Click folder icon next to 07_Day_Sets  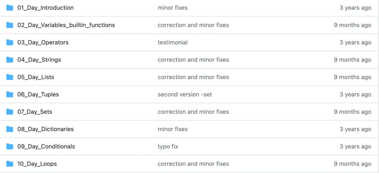[x=10, y=112]
